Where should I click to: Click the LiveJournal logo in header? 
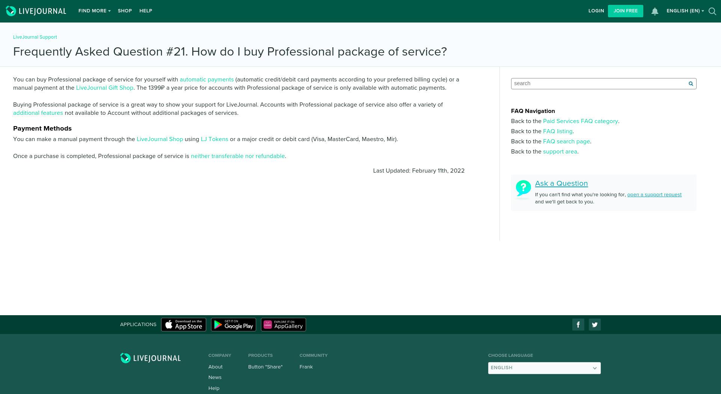point(36,11)
